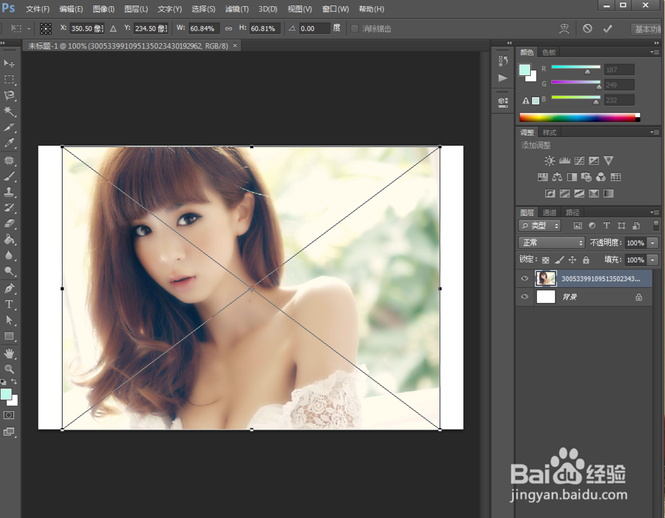665x518 pixels.
Task: Select the Type tool
Action: 9,304
